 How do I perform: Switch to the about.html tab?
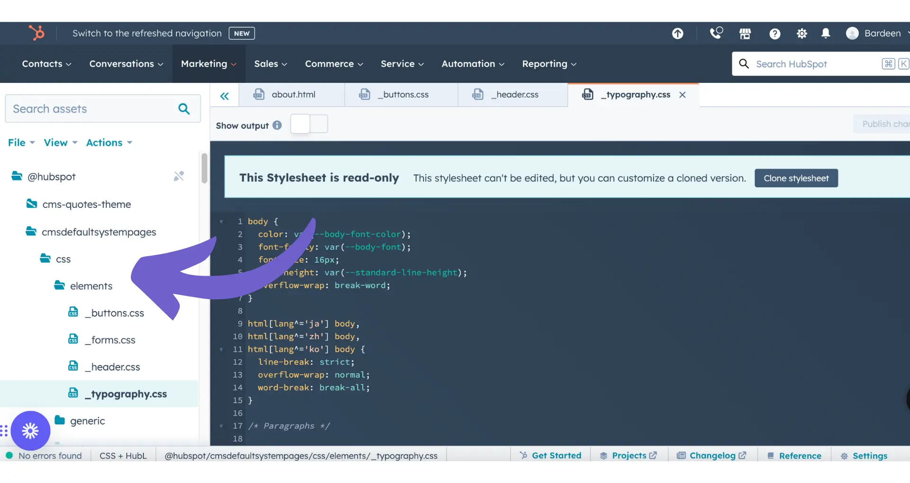tap(292, 95)
